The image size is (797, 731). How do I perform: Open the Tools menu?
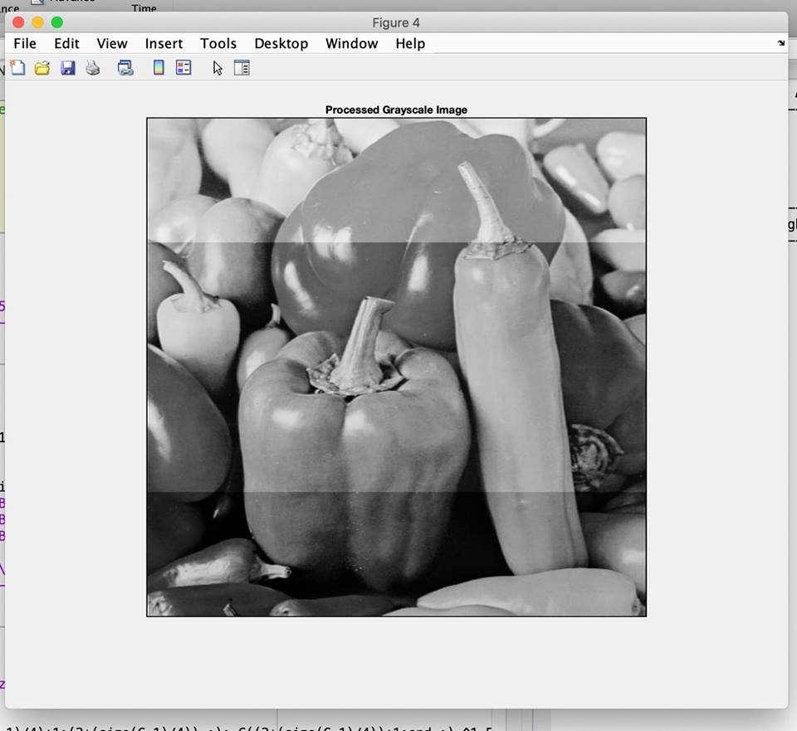pos(218,43)
